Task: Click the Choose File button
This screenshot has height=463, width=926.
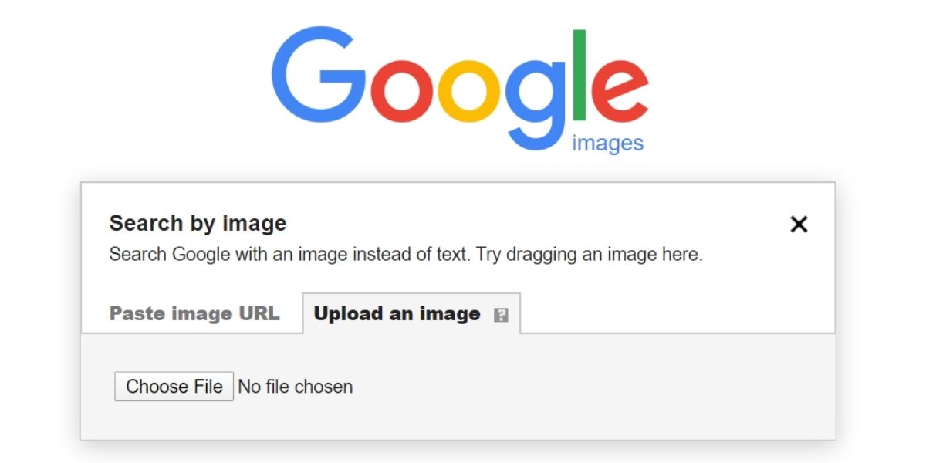Action: (174, 386)
